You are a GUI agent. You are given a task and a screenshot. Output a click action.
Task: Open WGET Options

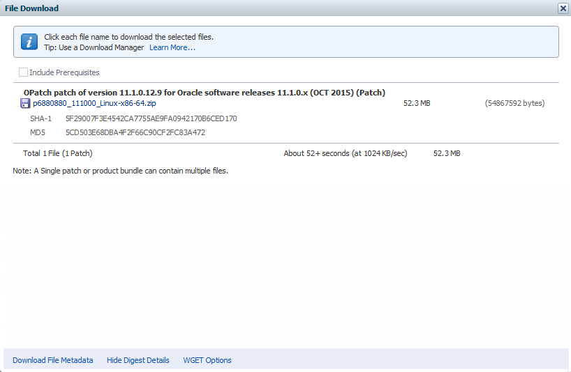point(207,360)
